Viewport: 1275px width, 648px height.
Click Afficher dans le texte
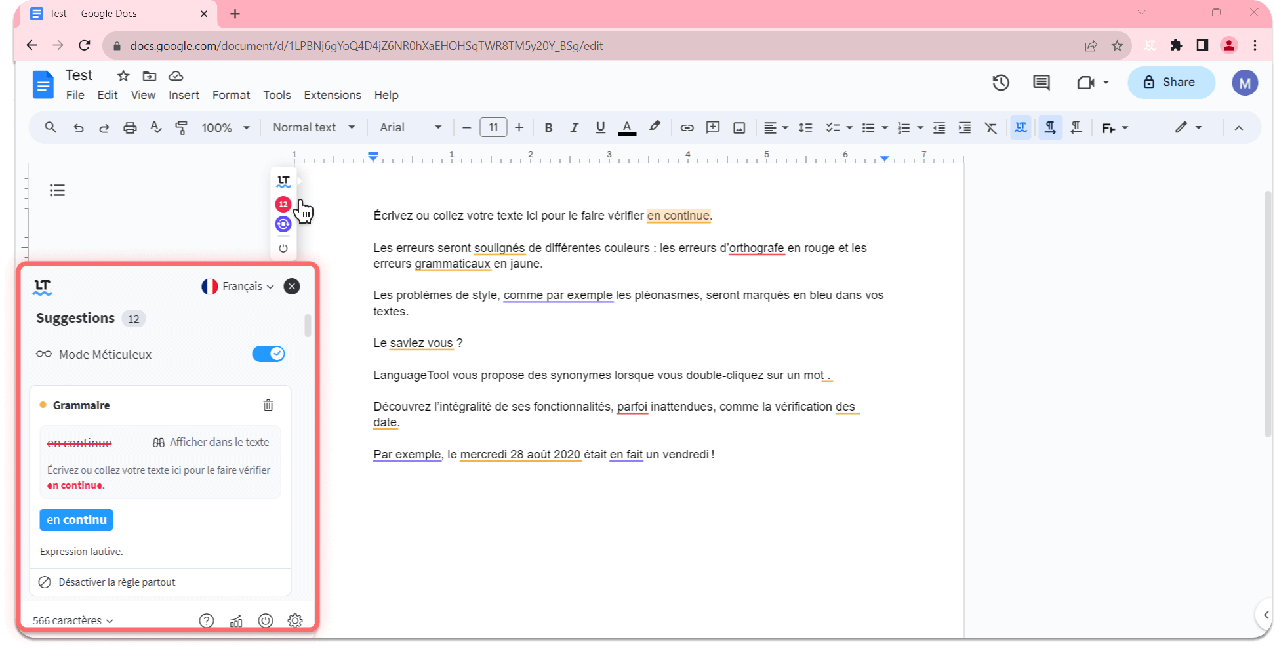(211, 443)
